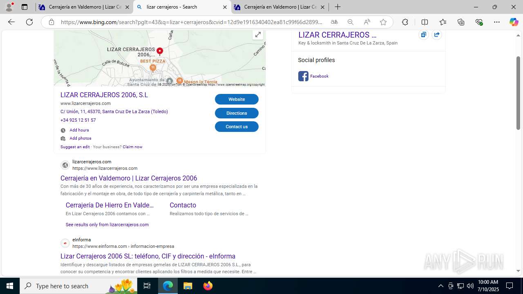Click the red map location pin

(160, 51)
